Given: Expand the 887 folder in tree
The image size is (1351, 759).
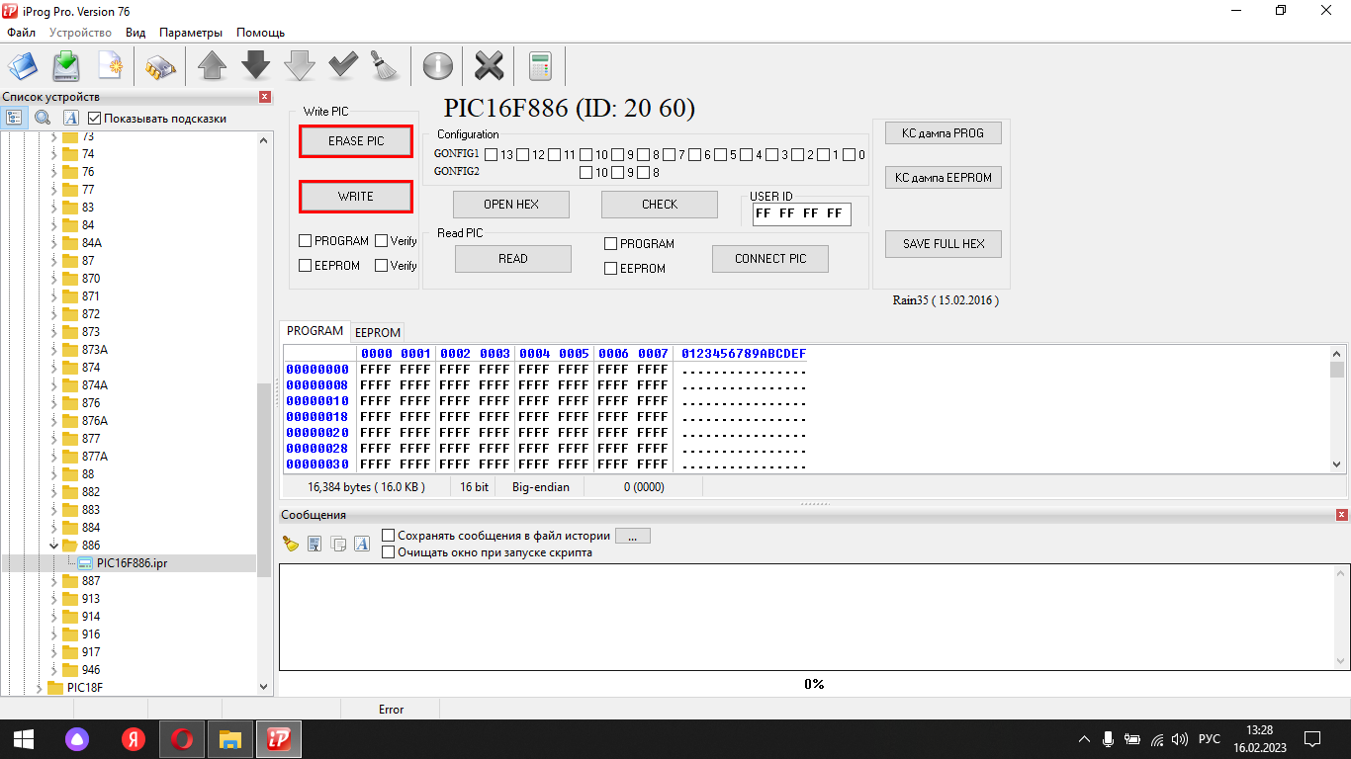Looking at the screenshot, I should coord(54,581).
